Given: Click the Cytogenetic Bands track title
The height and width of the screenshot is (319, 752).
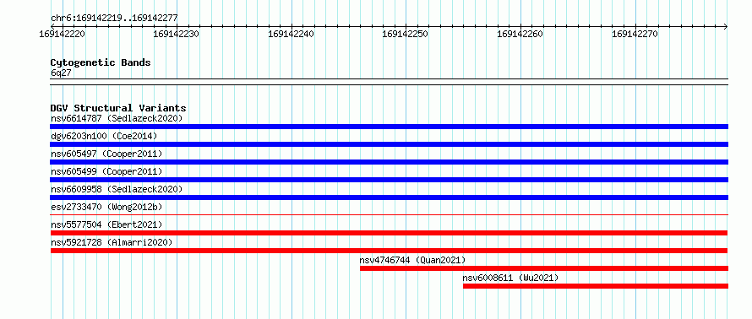Looking at the screenshot, I should pos(101,62).
